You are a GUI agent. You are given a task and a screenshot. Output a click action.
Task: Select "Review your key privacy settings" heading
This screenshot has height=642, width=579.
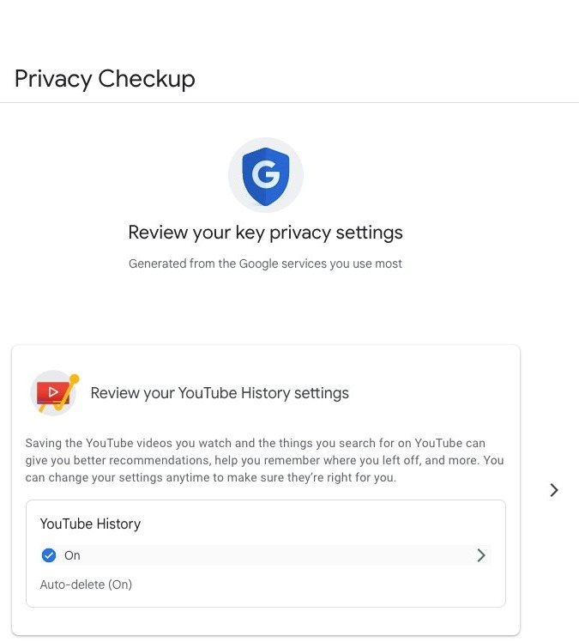coord(265,233)
